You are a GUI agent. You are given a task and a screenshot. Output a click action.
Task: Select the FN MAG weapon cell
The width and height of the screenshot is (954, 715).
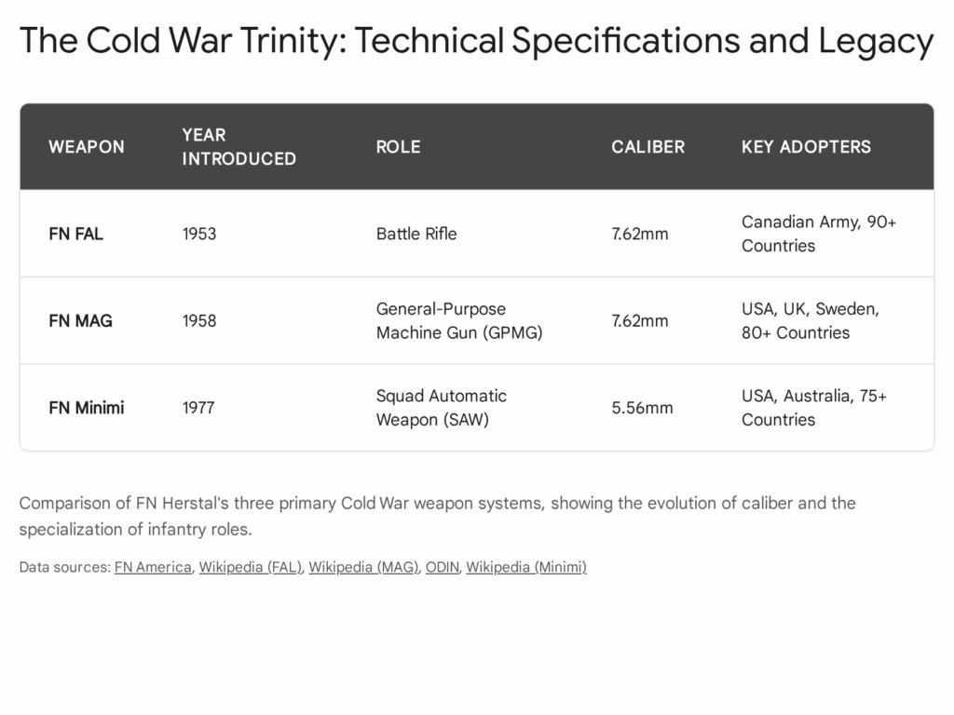80,321
